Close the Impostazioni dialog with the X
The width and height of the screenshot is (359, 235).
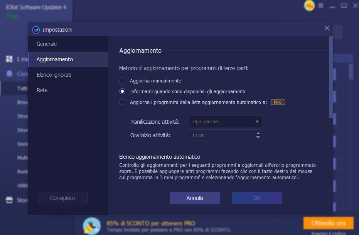tap(327, 29)
